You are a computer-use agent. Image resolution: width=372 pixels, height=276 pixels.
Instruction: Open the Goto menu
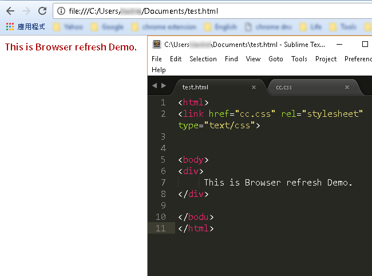click(276, 59)
